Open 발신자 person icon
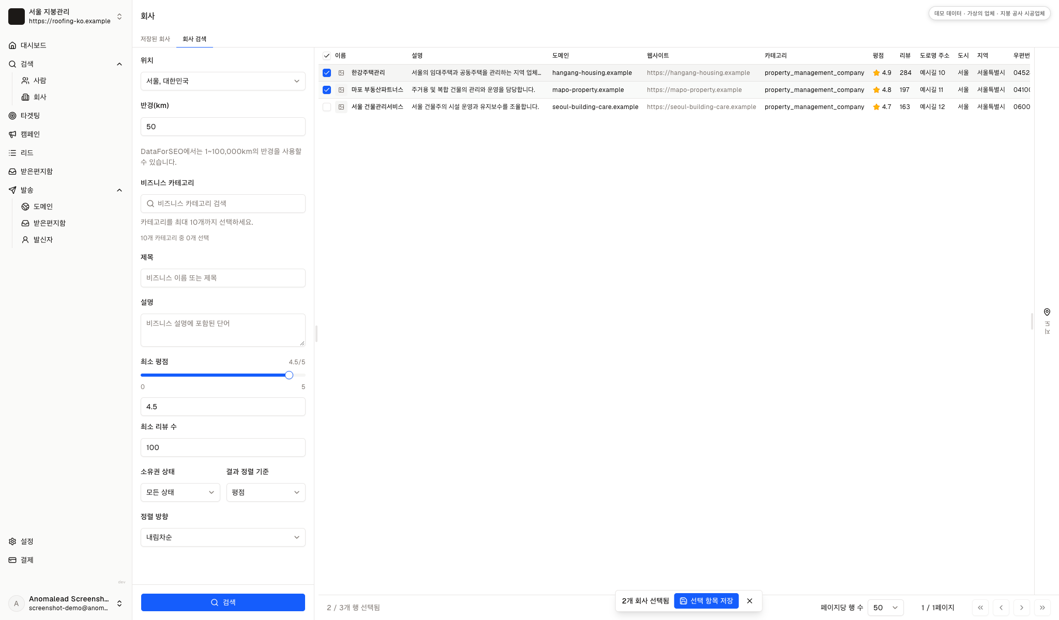This screenshot has width=1059, height=620. [25, 240]
